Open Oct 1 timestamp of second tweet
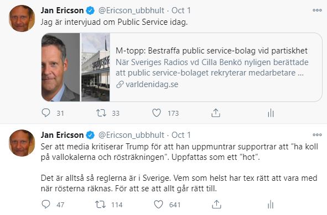This screenshot has width=327, height=215. coord(181,135)
